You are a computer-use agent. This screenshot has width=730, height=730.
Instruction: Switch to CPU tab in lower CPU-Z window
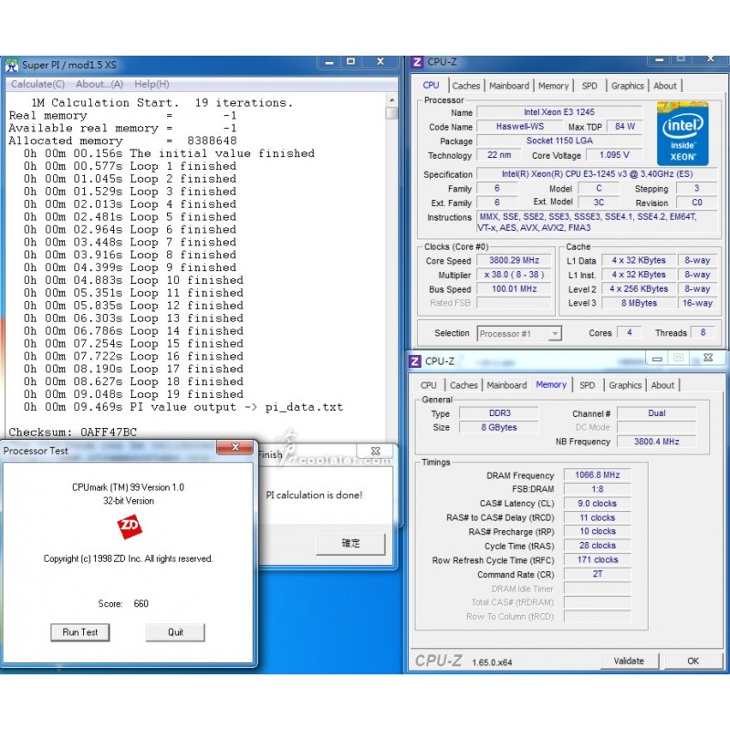pyautogui.click(x=428, y=385)
